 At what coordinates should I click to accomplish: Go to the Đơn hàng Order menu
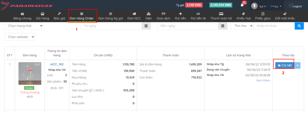point(82,16)
